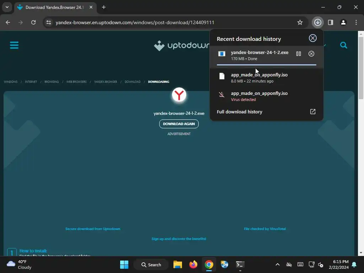Go back to the previous page

coord(8,22)
